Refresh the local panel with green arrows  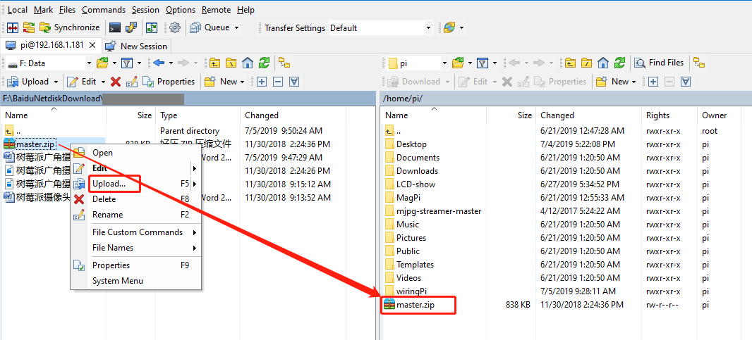coord(265,63)
